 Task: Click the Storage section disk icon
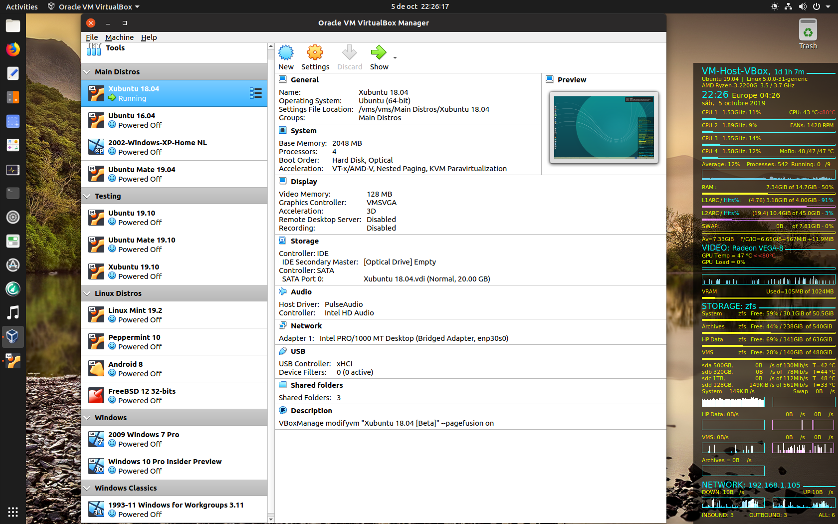[283, 241]
